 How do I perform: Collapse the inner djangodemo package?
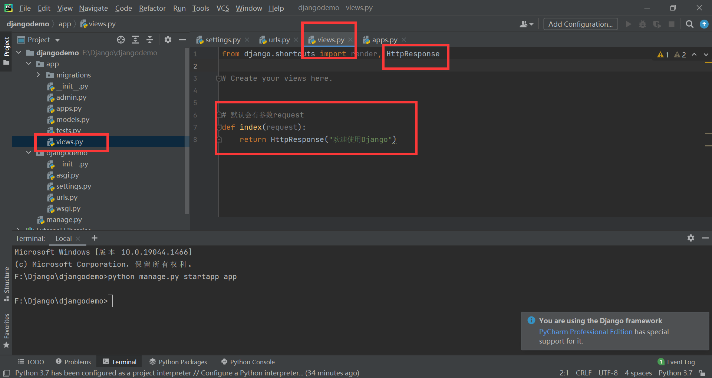pyautogui.click(x=29, y=153)
